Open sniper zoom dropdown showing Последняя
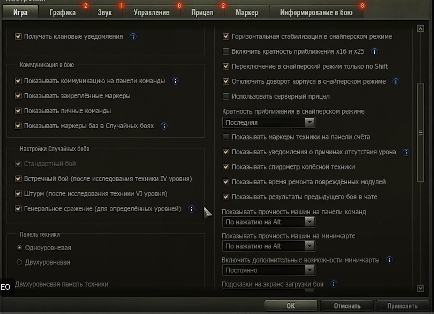This screenshot has height=314, width=434. [x=269, y=122]
